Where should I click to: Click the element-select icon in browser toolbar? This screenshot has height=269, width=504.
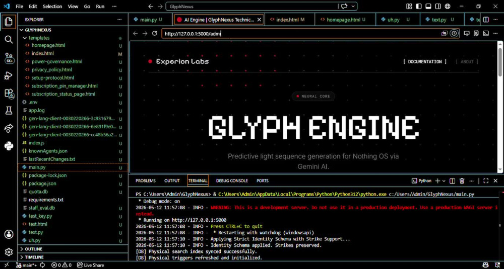[467, 33]
